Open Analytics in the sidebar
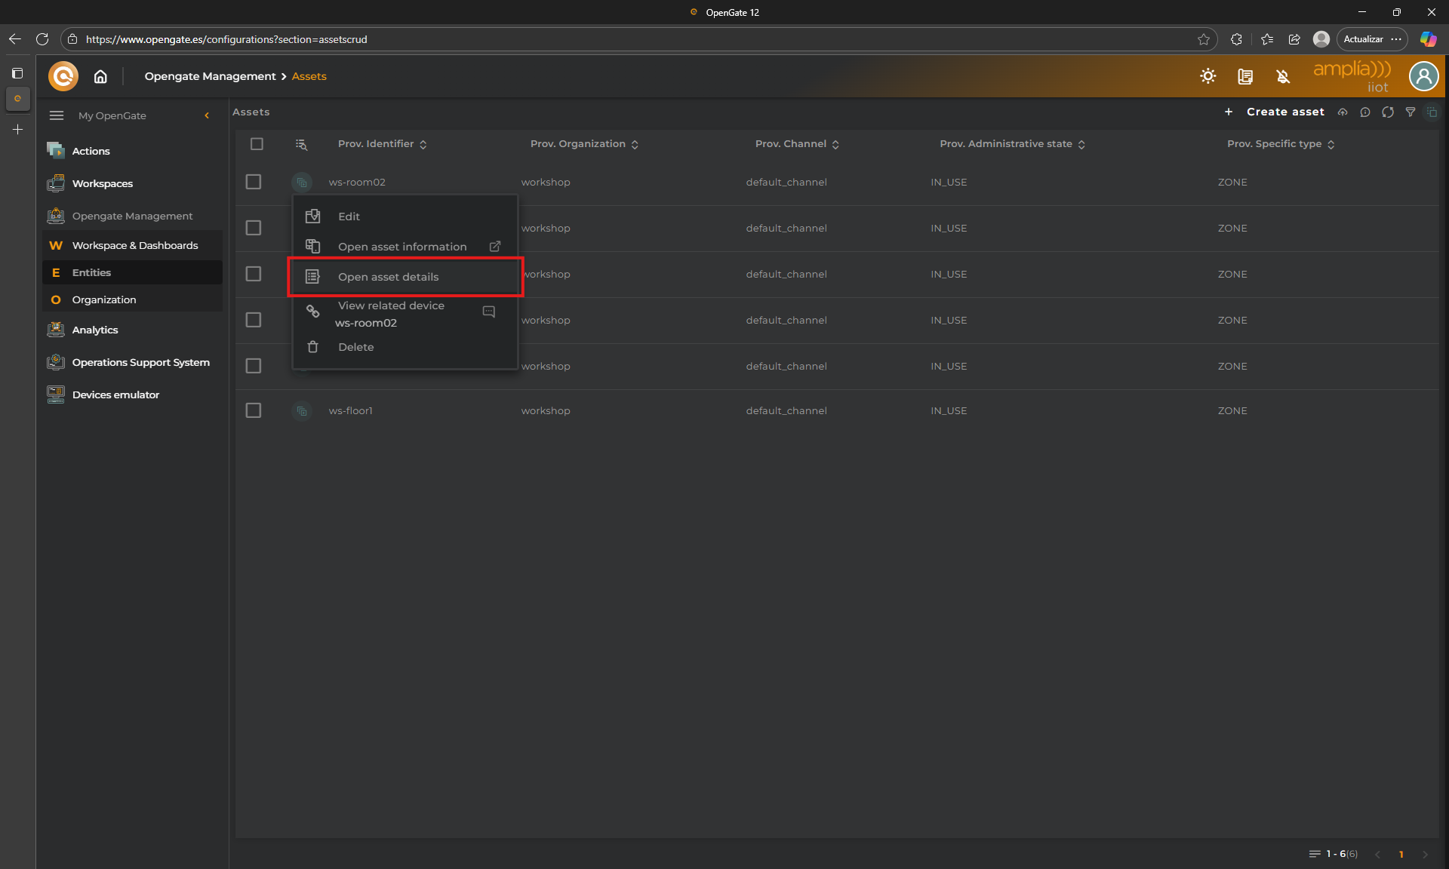 (x=95, y=330)
